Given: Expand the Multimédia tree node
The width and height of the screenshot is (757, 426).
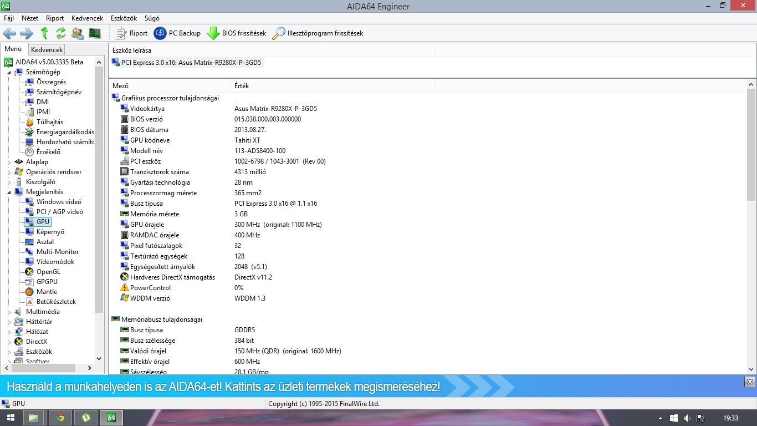Looking at the screenshot, I should coord(9,312).
